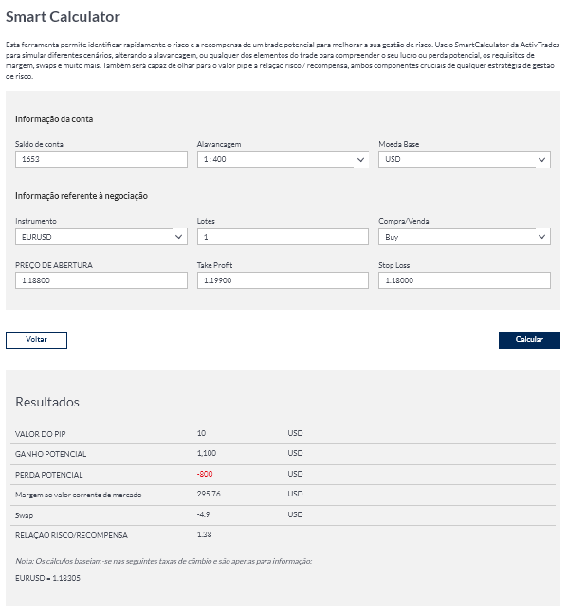Click the chevron arrow in Alavancagem field

pos(360,160)
